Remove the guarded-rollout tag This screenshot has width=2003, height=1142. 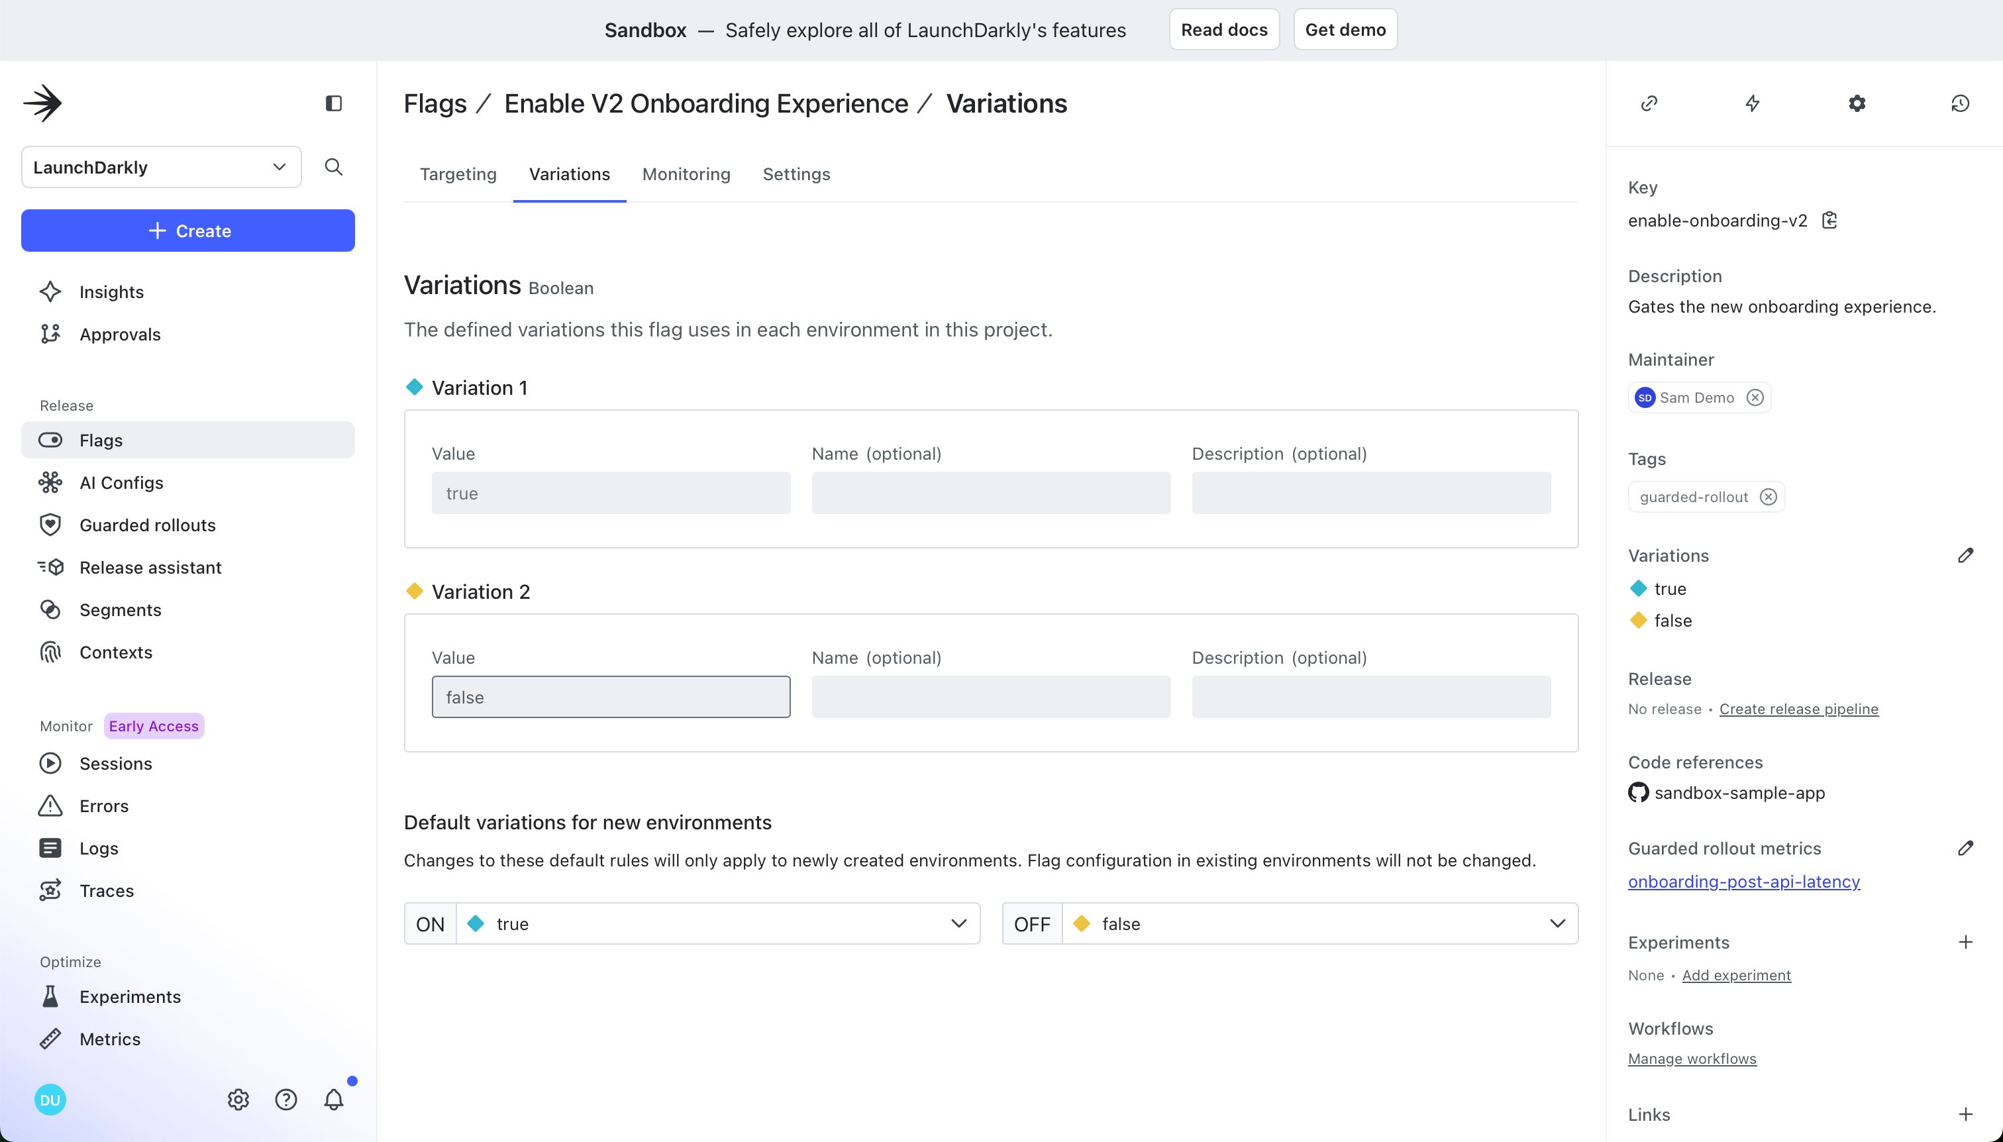pos(1769,497)
